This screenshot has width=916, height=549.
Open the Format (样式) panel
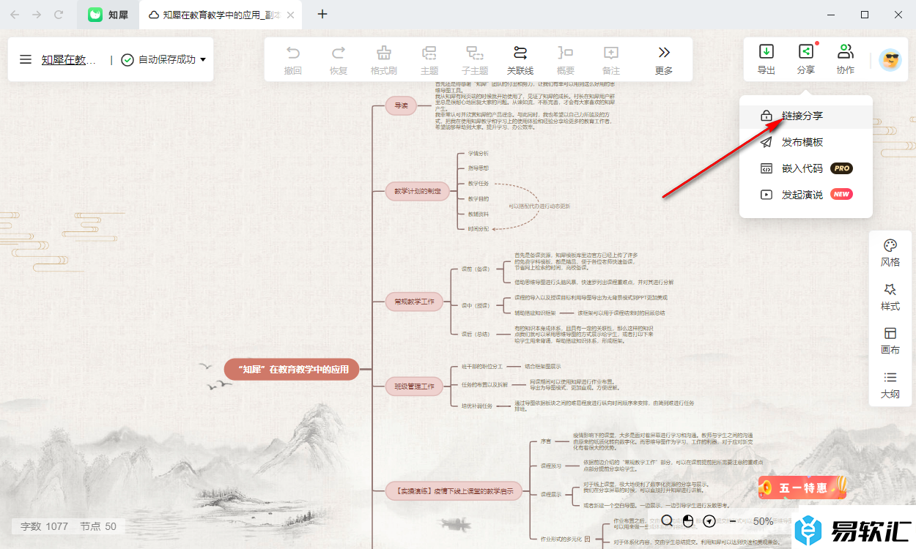[x=890, y=297]
